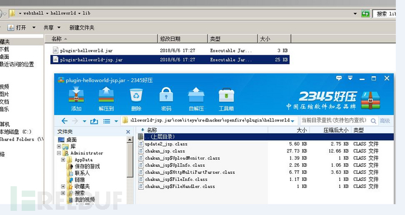
Task: Click the 密码 (Password) lock icon
Action: [166, 99]
